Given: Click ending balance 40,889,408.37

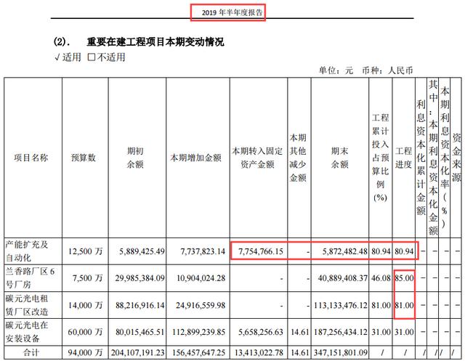Looking at the screenshot, I should click(343, 278).
